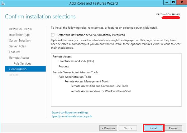Click the Export configuration settings link
The width and height of the screenshot is (187, 133).
pyautogui.click(x=70, y=112)
